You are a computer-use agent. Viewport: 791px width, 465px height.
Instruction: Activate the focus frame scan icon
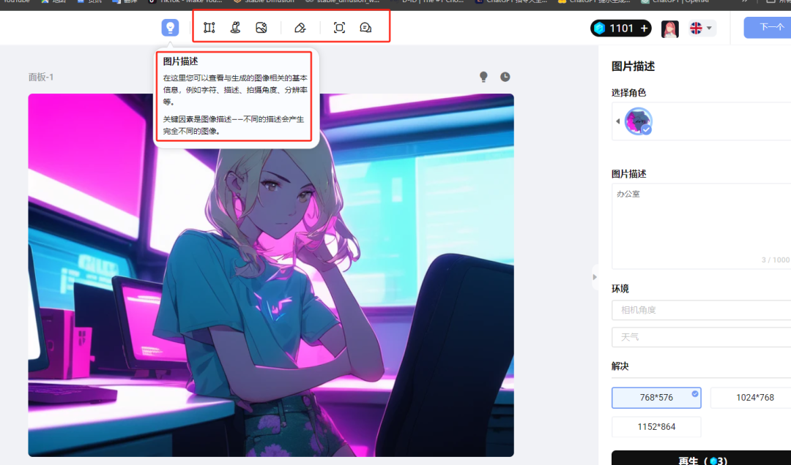tap(340, 28)
